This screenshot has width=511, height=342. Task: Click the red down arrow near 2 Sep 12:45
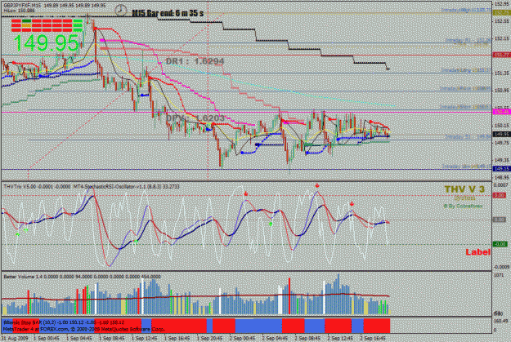click(x=352, y=204)
